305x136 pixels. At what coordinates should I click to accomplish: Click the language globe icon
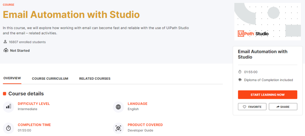[118, 107]
